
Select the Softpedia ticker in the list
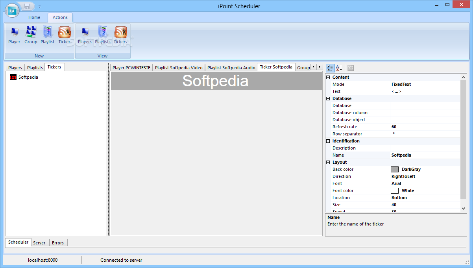tap(24, 77)
